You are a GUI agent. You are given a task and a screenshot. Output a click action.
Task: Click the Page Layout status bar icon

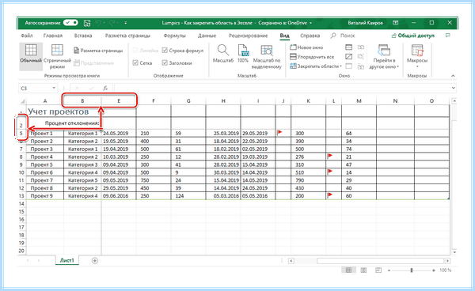click(363, 270)
